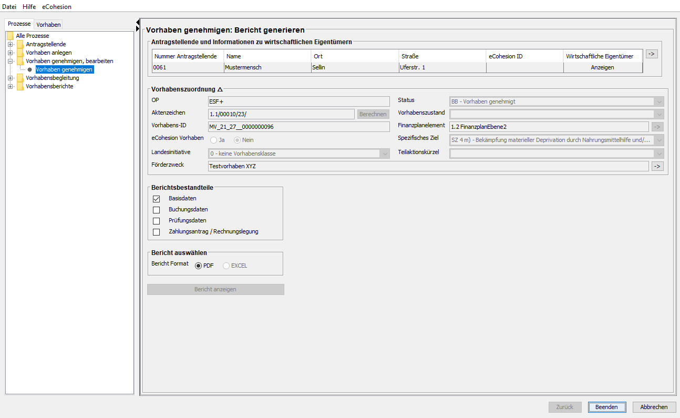This screenshot has height=418, width=680.
Task: Open the Status dropdown
Action: (x=659, y=101)
